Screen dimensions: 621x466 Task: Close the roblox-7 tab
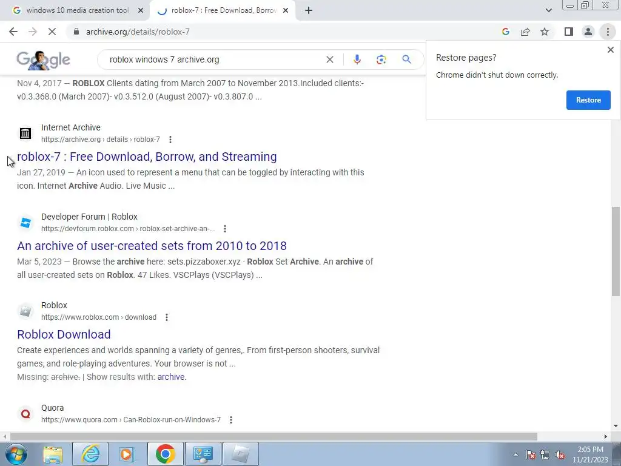click(286, 10)
